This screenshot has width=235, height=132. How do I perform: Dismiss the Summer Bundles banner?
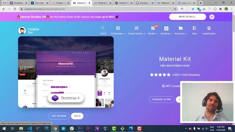coord(212,17)
